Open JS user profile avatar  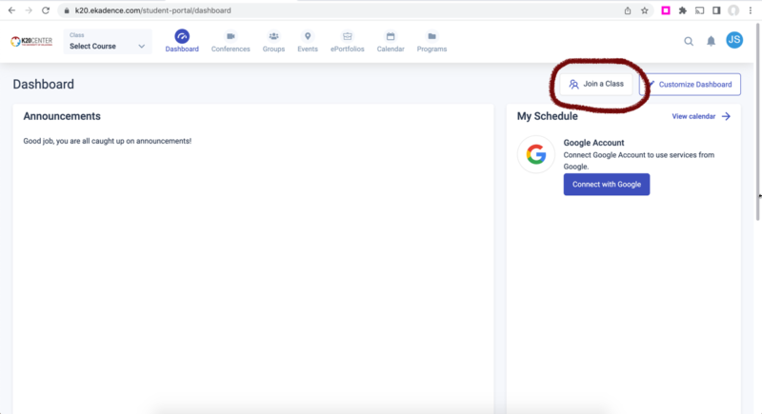pyautogui.click(x=734, y=40)
